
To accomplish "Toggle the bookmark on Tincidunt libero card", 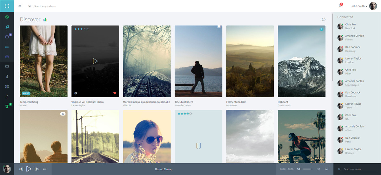I will [219, 27].
